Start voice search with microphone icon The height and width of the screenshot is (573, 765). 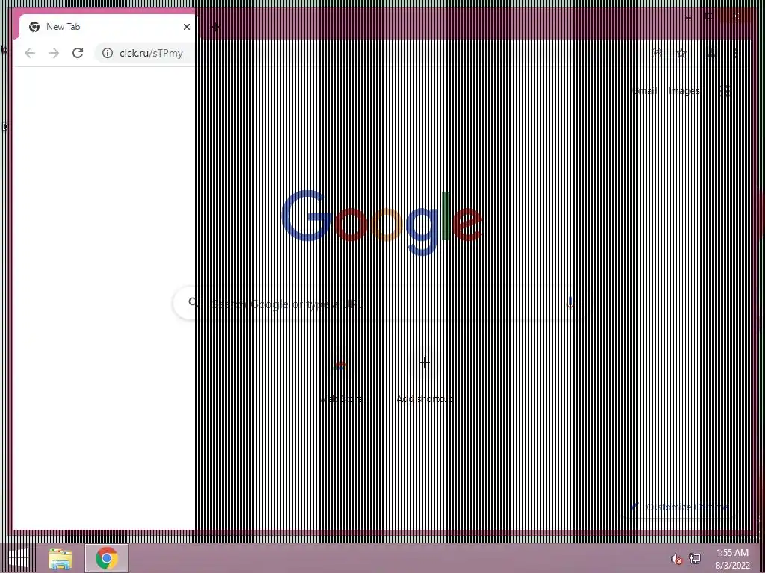pos(570,303)
